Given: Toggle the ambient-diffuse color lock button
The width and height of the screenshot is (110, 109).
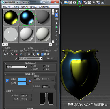Looking at the screenshot, I should (x=8, y=81).
